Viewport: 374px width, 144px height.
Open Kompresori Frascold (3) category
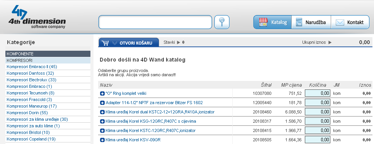click(x=29, y=99)
